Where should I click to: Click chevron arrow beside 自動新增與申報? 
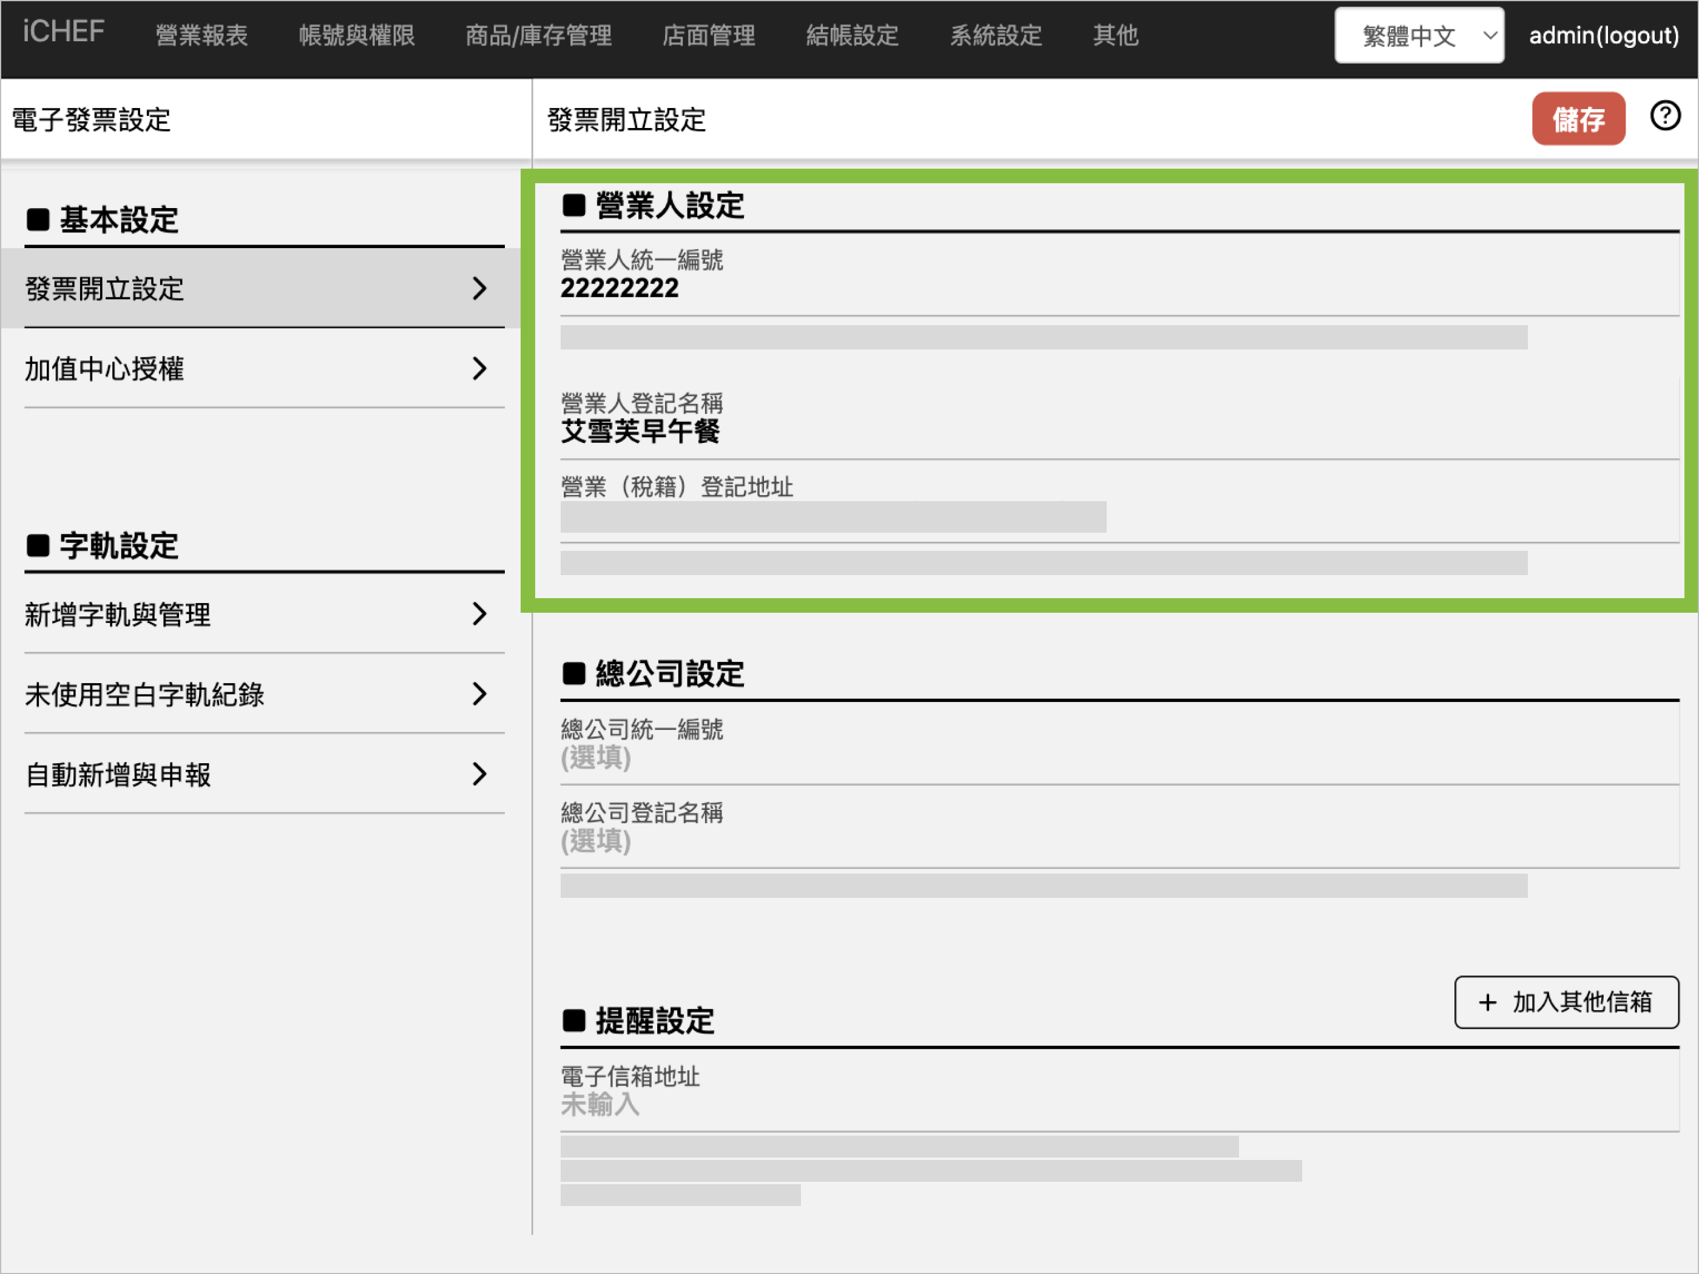coord(479,773)
